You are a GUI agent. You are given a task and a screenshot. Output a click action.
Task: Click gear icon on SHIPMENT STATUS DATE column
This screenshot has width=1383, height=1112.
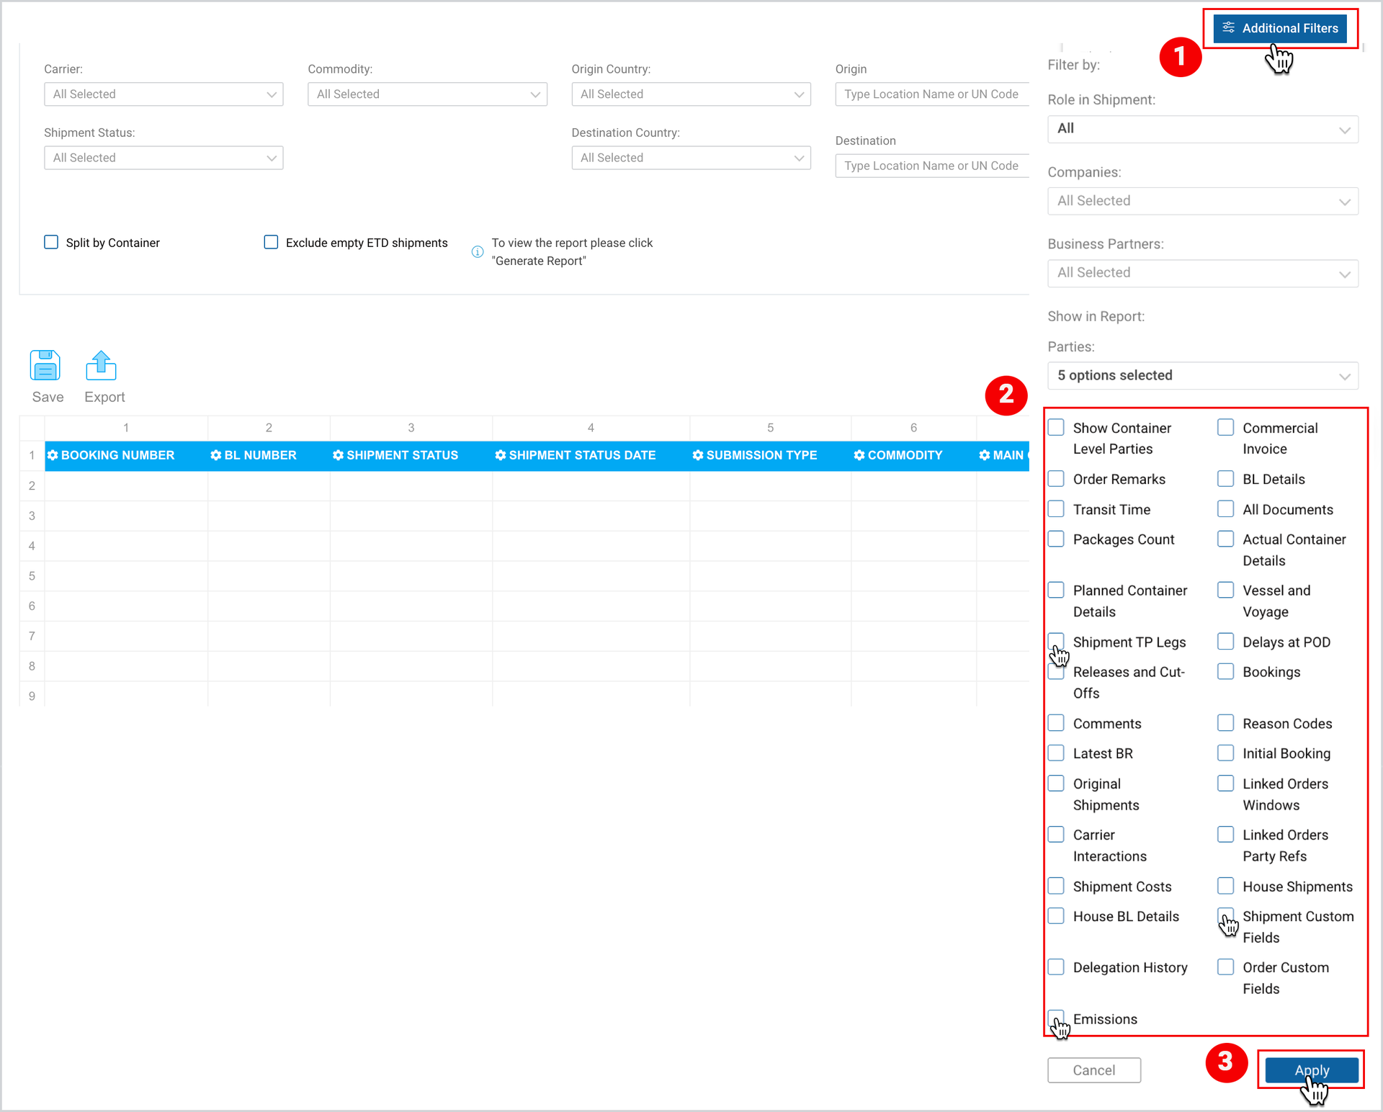[501, 455]
